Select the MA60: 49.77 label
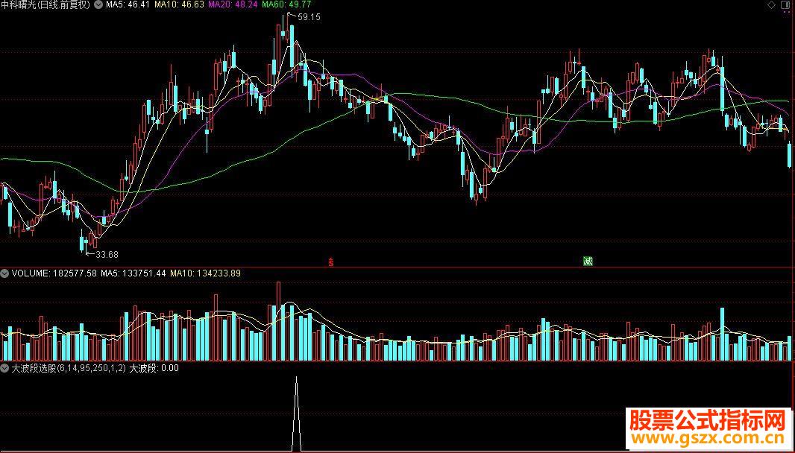 click(x=286, y=4)
